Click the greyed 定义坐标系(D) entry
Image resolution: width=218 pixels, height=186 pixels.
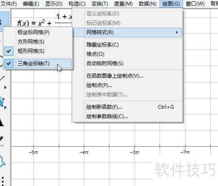pyautogui.click(x=127, y=14)
